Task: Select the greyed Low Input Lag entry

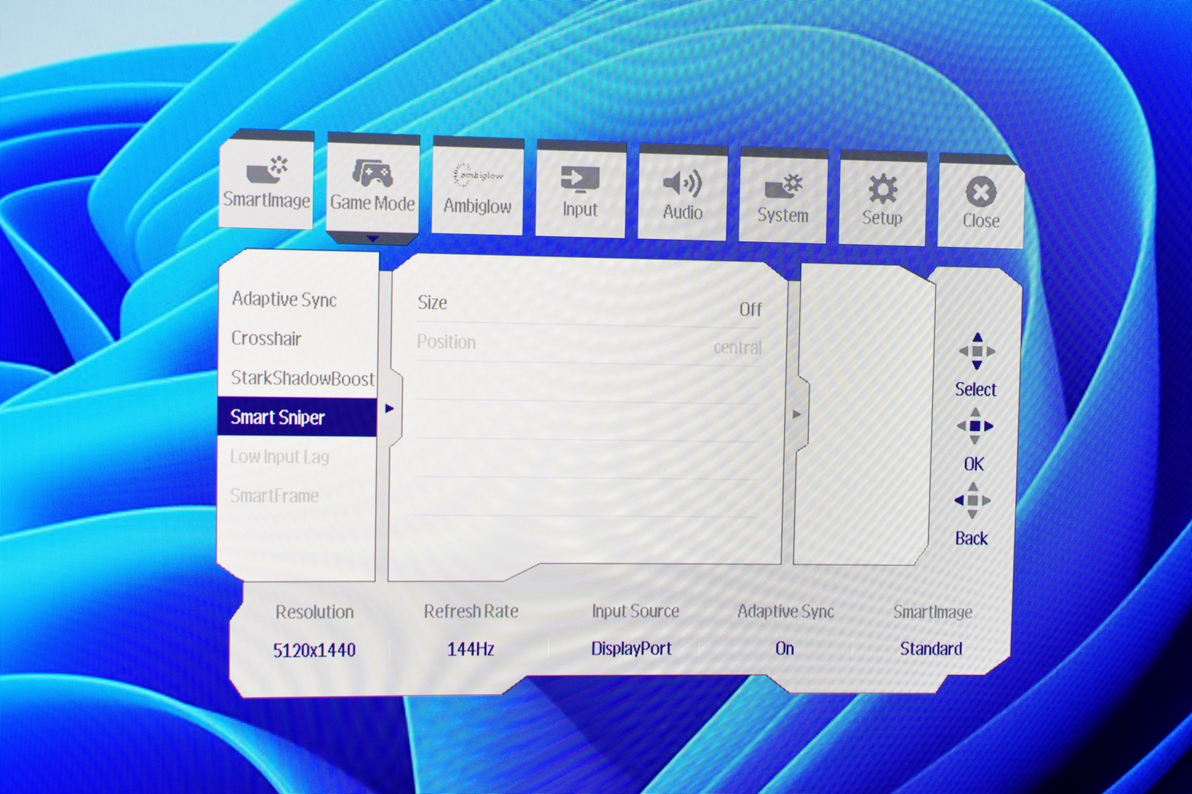Action: coord(280,457)
